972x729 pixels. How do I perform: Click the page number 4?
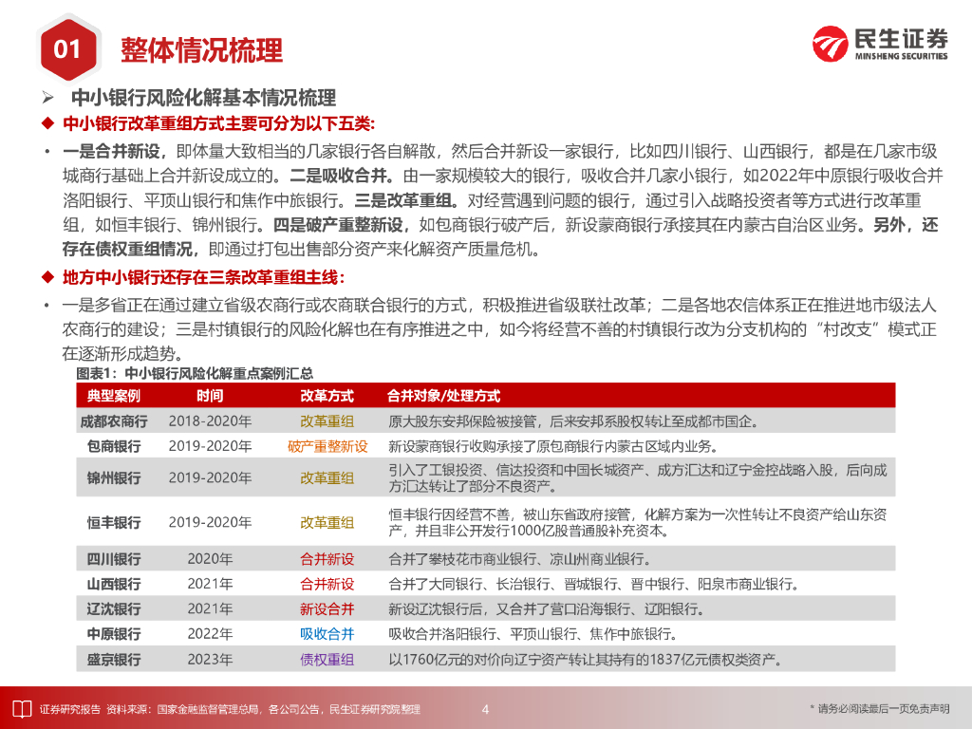coord(485,709)
